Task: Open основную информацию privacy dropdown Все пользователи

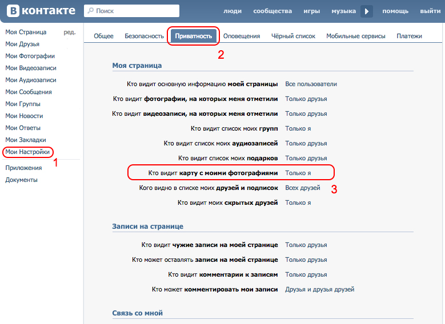Action: click(x=311, y=84)
